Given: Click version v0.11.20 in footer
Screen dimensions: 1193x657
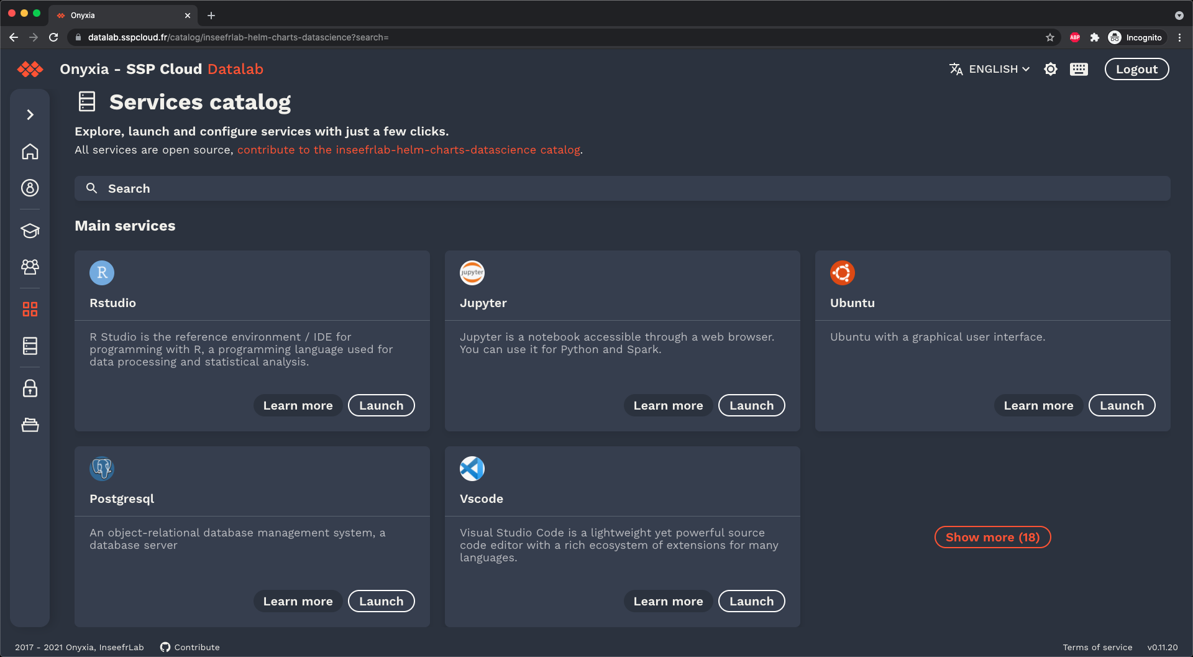Looking at the screenshot, I should pos(1162,647).
